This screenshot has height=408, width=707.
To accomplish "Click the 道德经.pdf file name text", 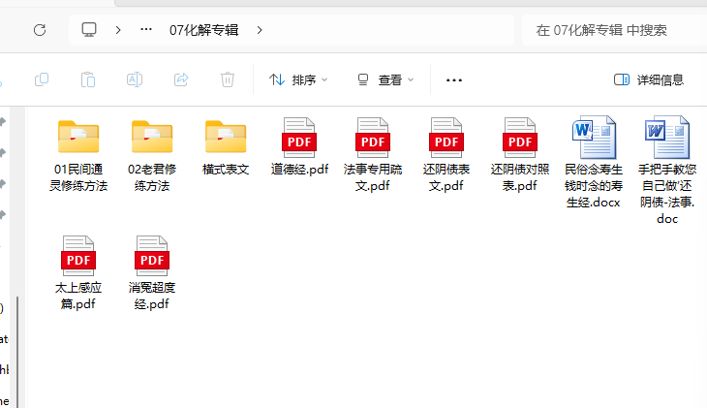I will (299, 170).
